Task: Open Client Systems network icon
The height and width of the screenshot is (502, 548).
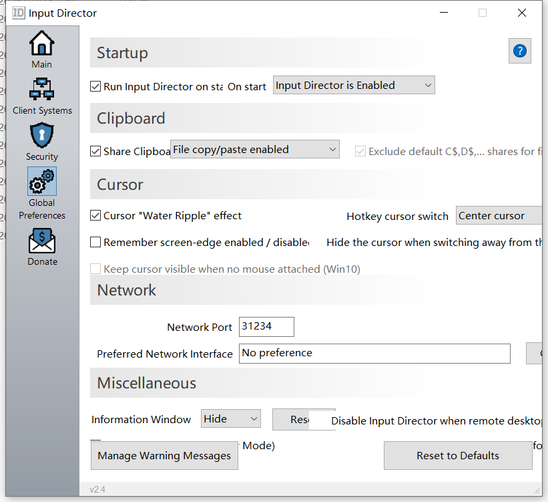Action: point(41,89)
